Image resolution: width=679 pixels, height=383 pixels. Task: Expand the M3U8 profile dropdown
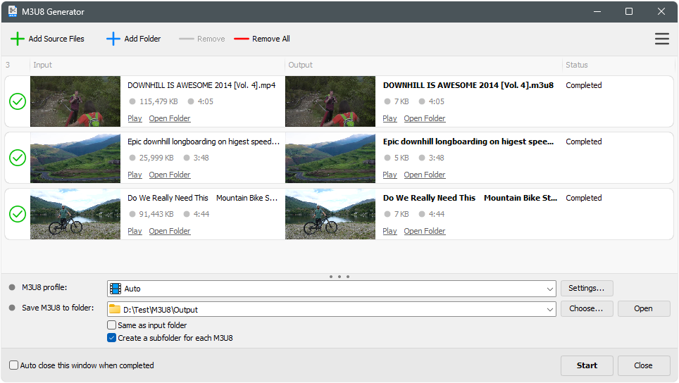(549, 289)
